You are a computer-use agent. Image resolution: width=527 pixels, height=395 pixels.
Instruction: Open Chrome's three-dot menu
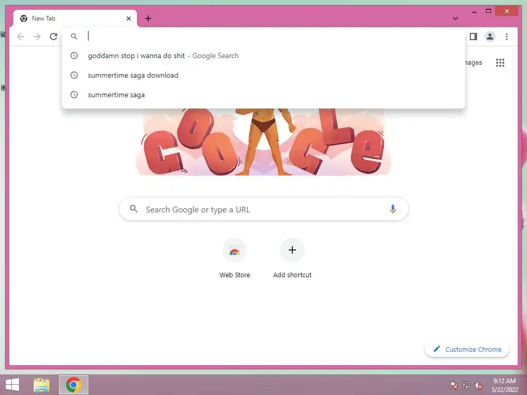tap(506, 37)
